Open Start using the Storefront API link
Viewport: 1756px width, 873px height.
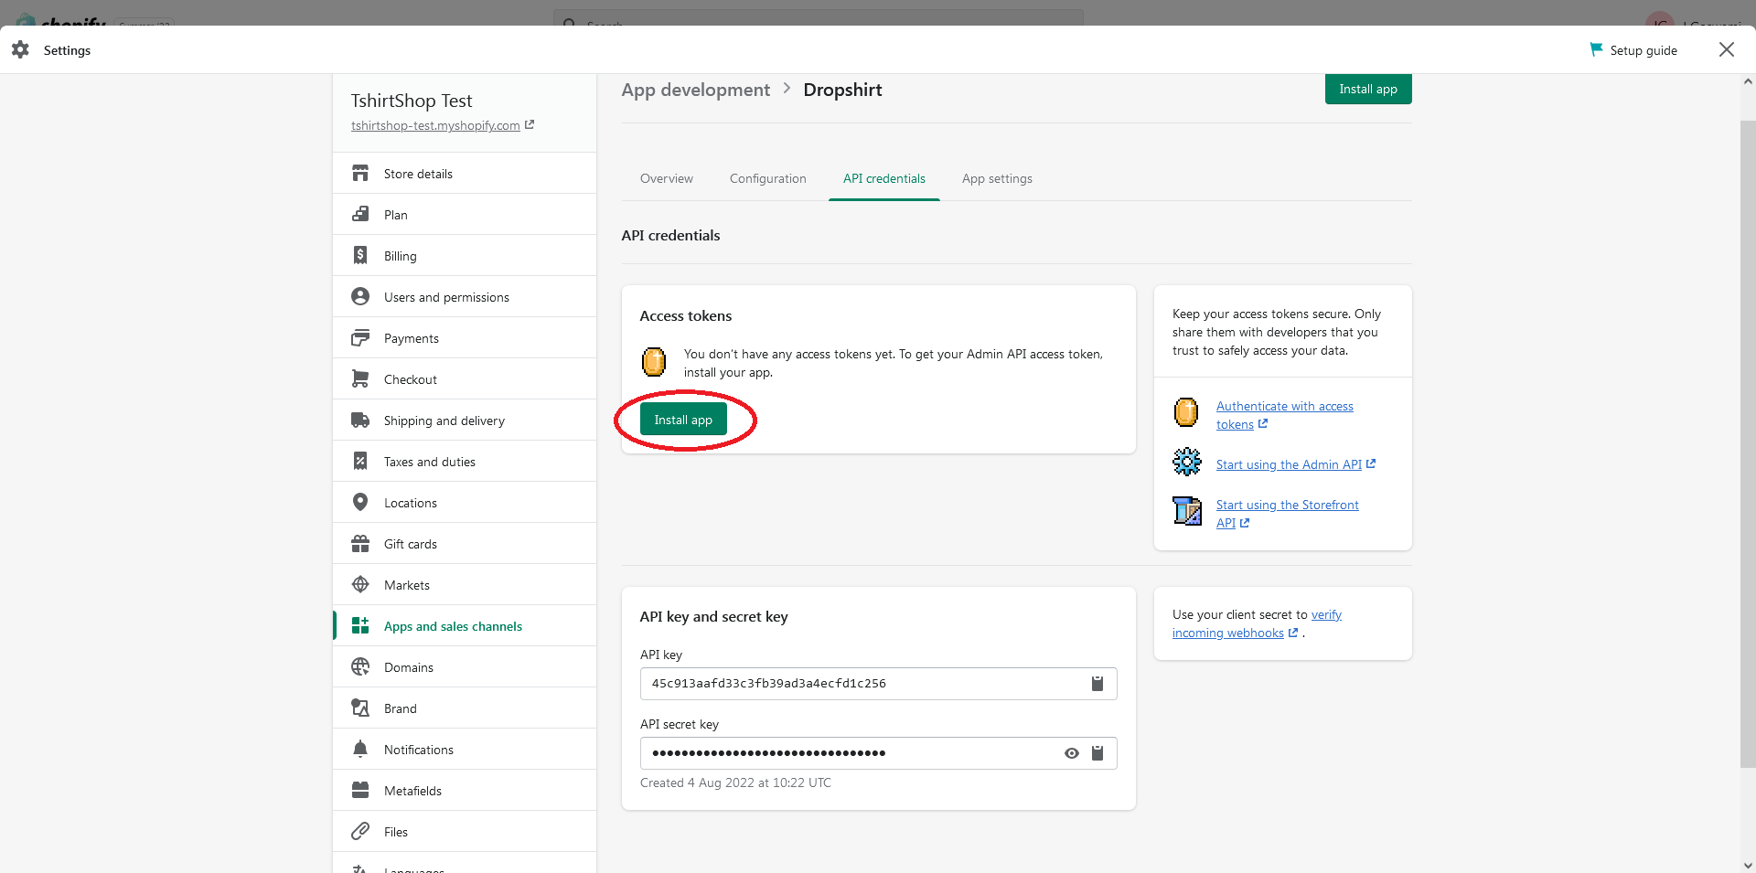[x=1287, y=514]
